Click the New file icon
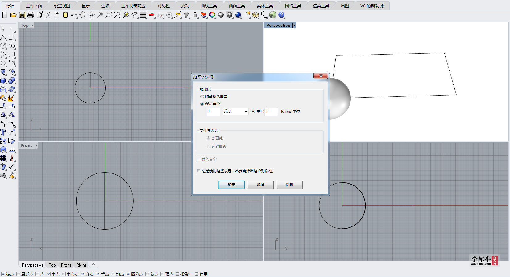510x277 pixels. 5,15
